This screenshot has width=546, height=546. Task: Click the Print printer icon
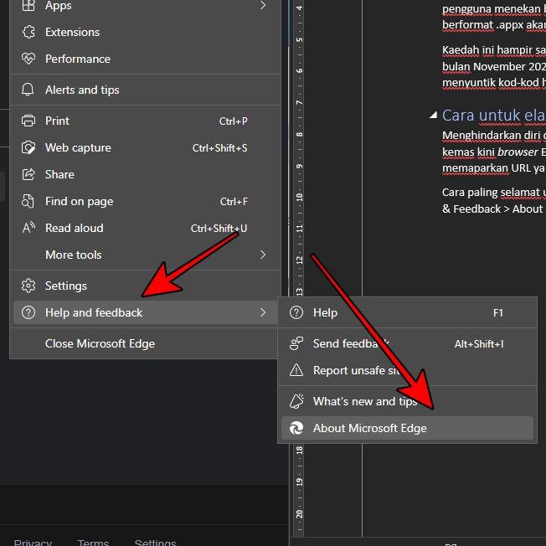(28, 121)
